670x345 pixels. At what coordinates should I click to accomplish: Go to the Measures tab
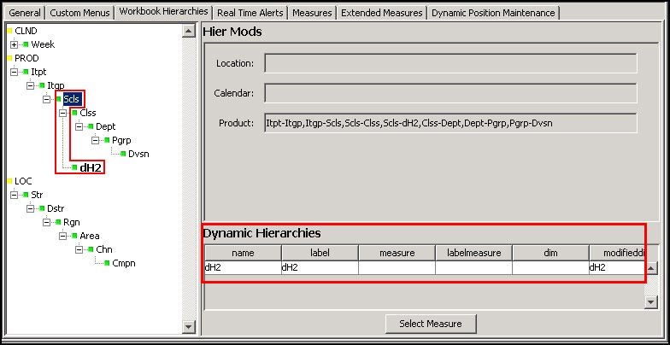tap(312, 13)
